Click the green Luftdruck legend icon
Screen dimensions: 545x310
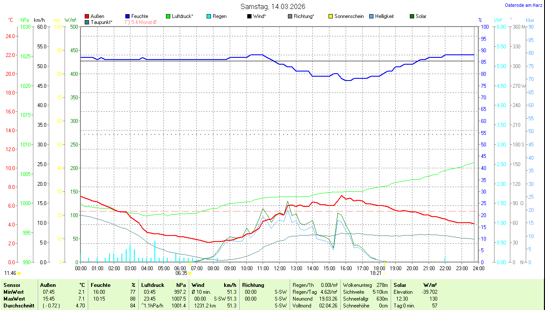[169, 16]
